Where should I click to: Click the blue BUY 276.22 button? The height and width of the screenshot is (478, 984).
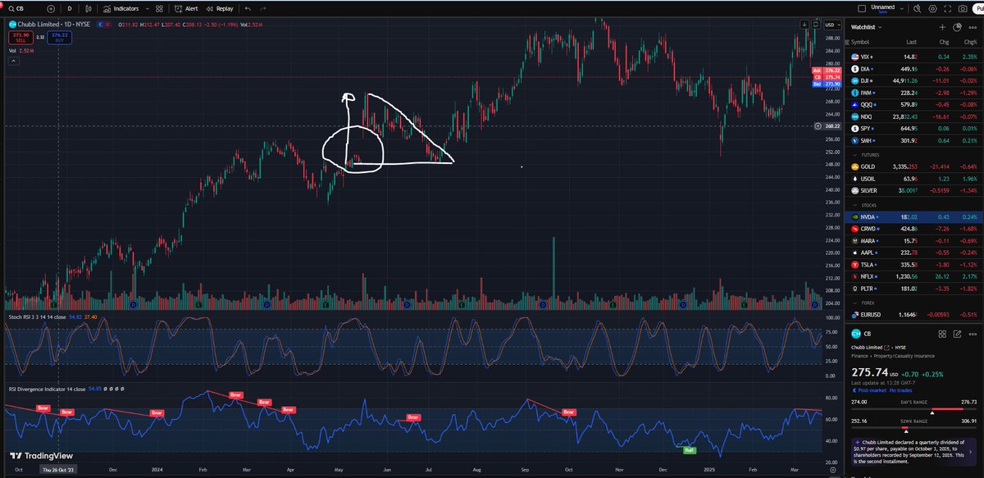59,37
